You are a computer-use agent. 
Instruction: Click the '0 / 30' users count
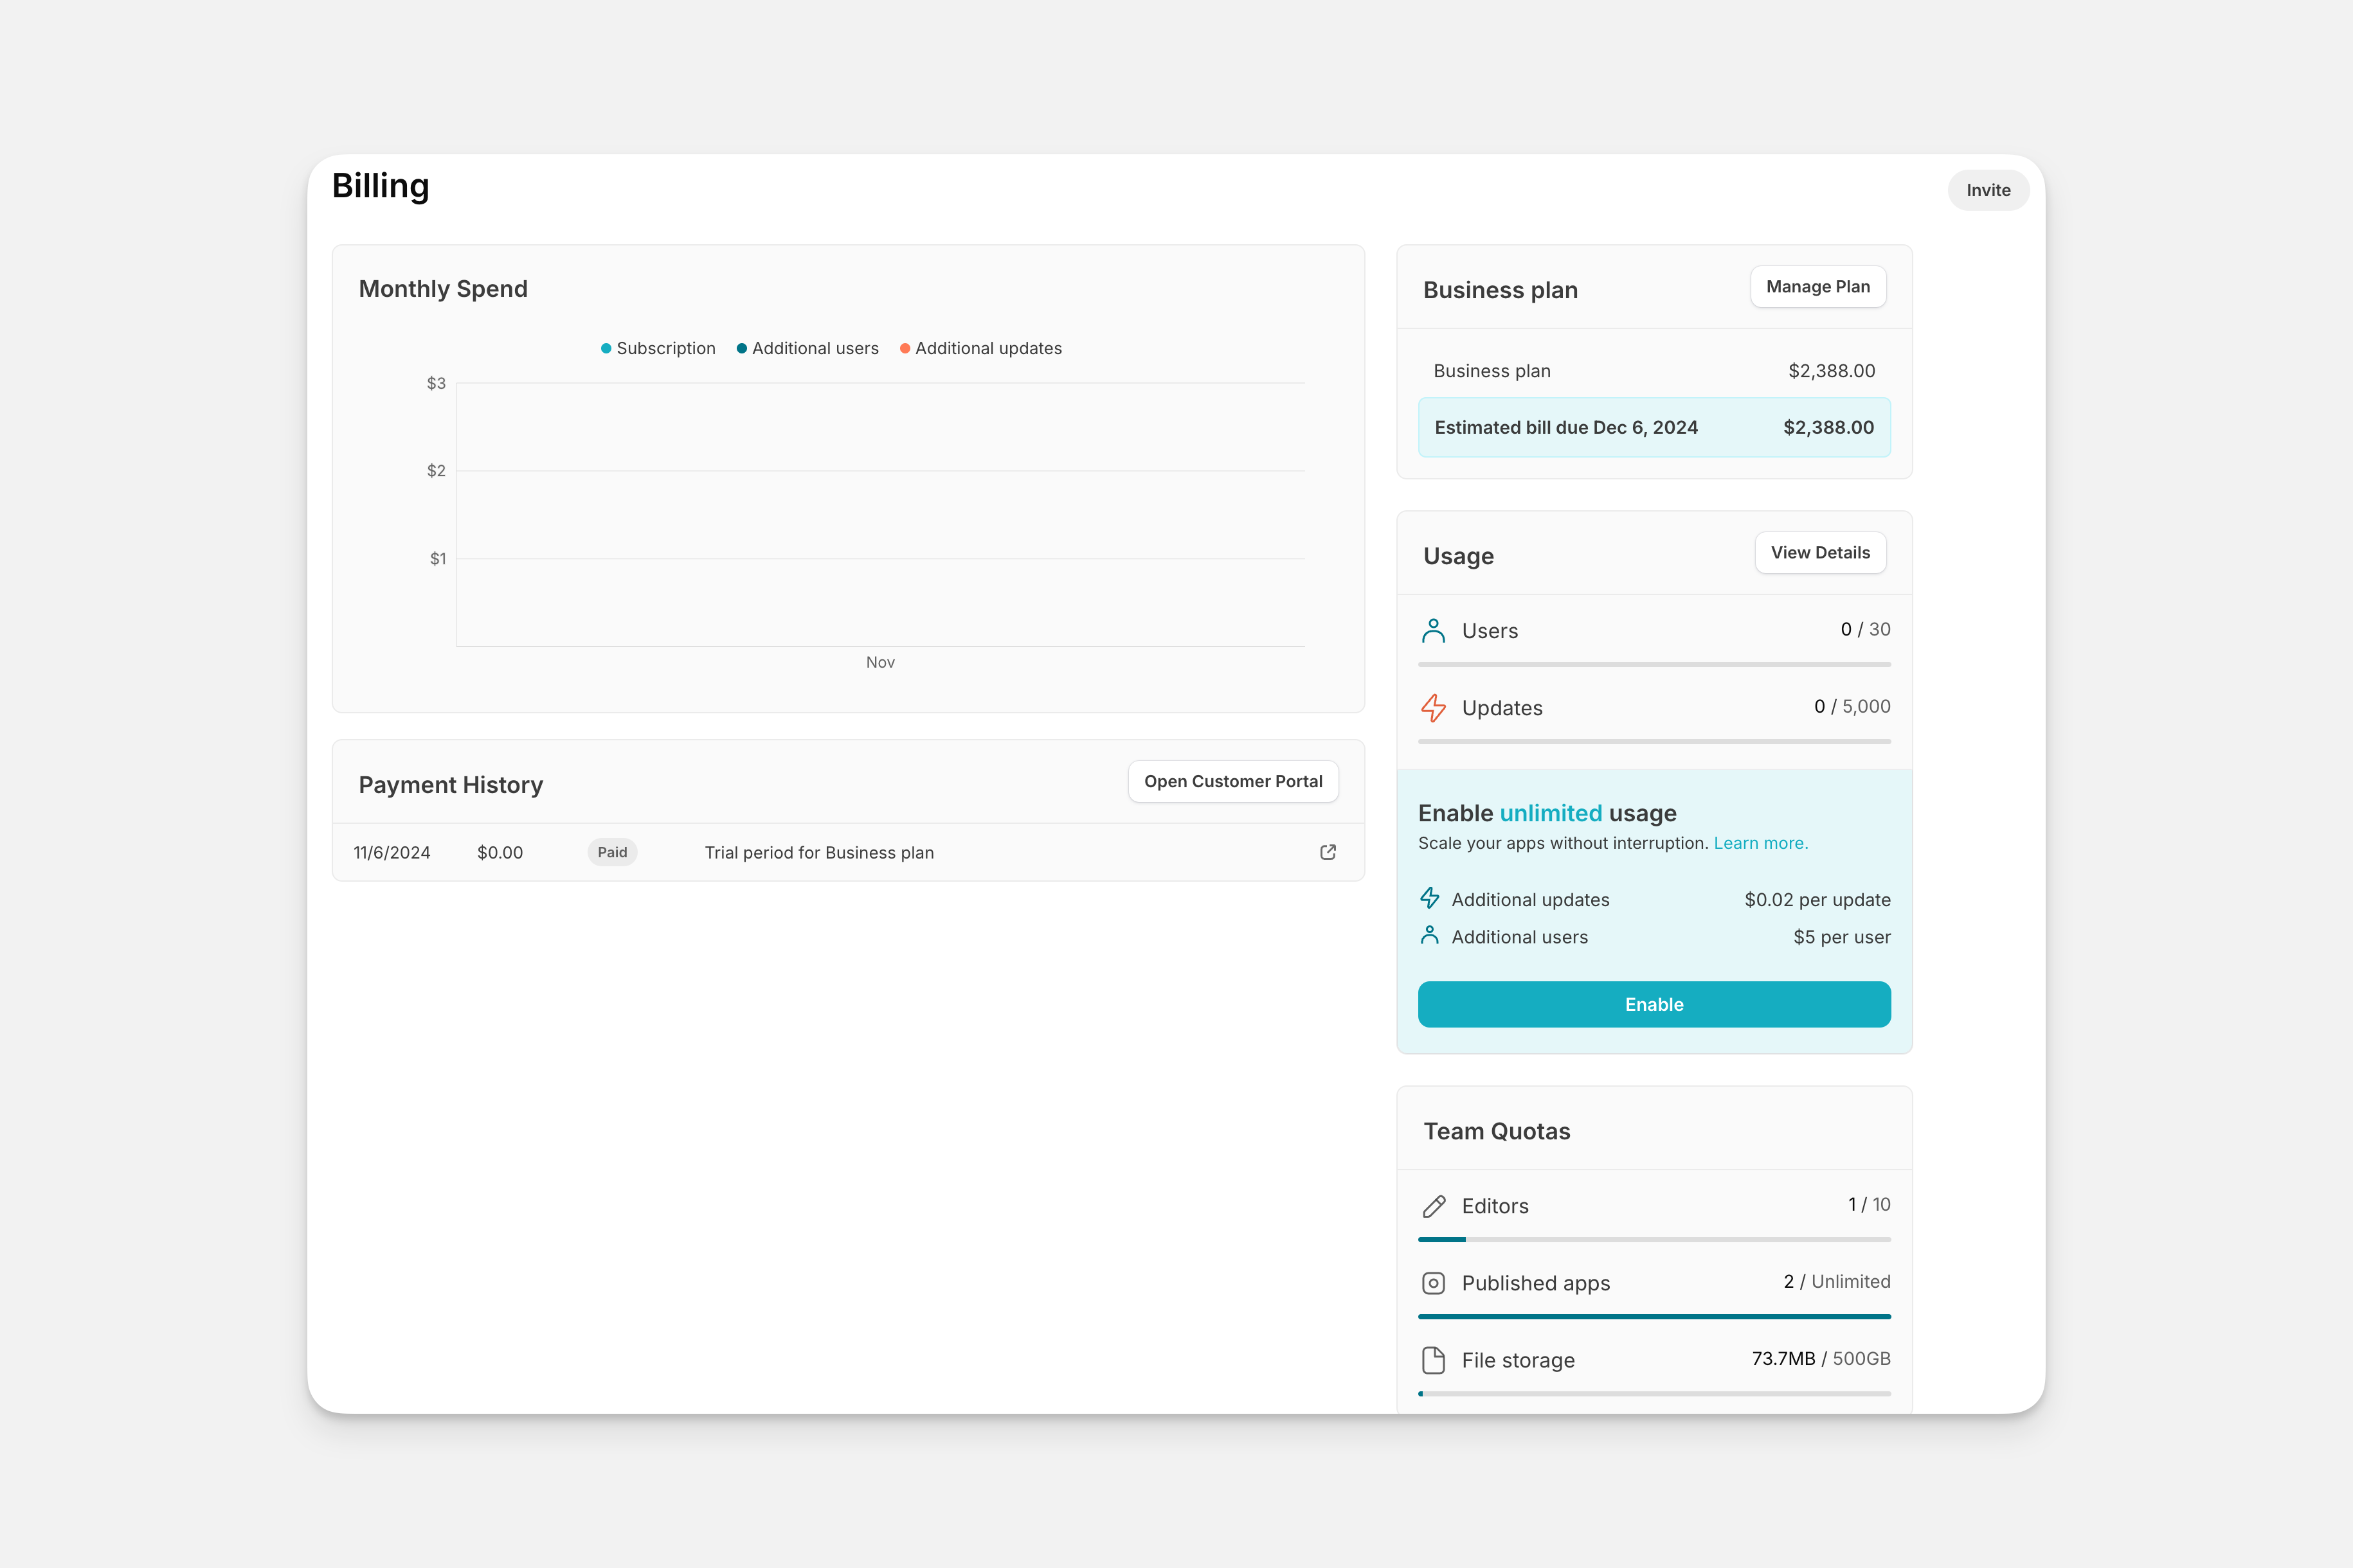[x=1866, y=629]
